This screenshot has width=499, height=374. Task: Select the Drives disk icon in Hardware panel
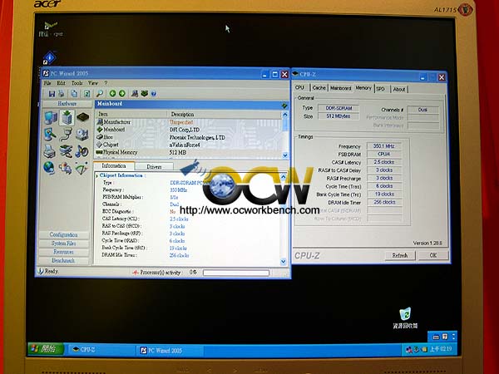82,134
